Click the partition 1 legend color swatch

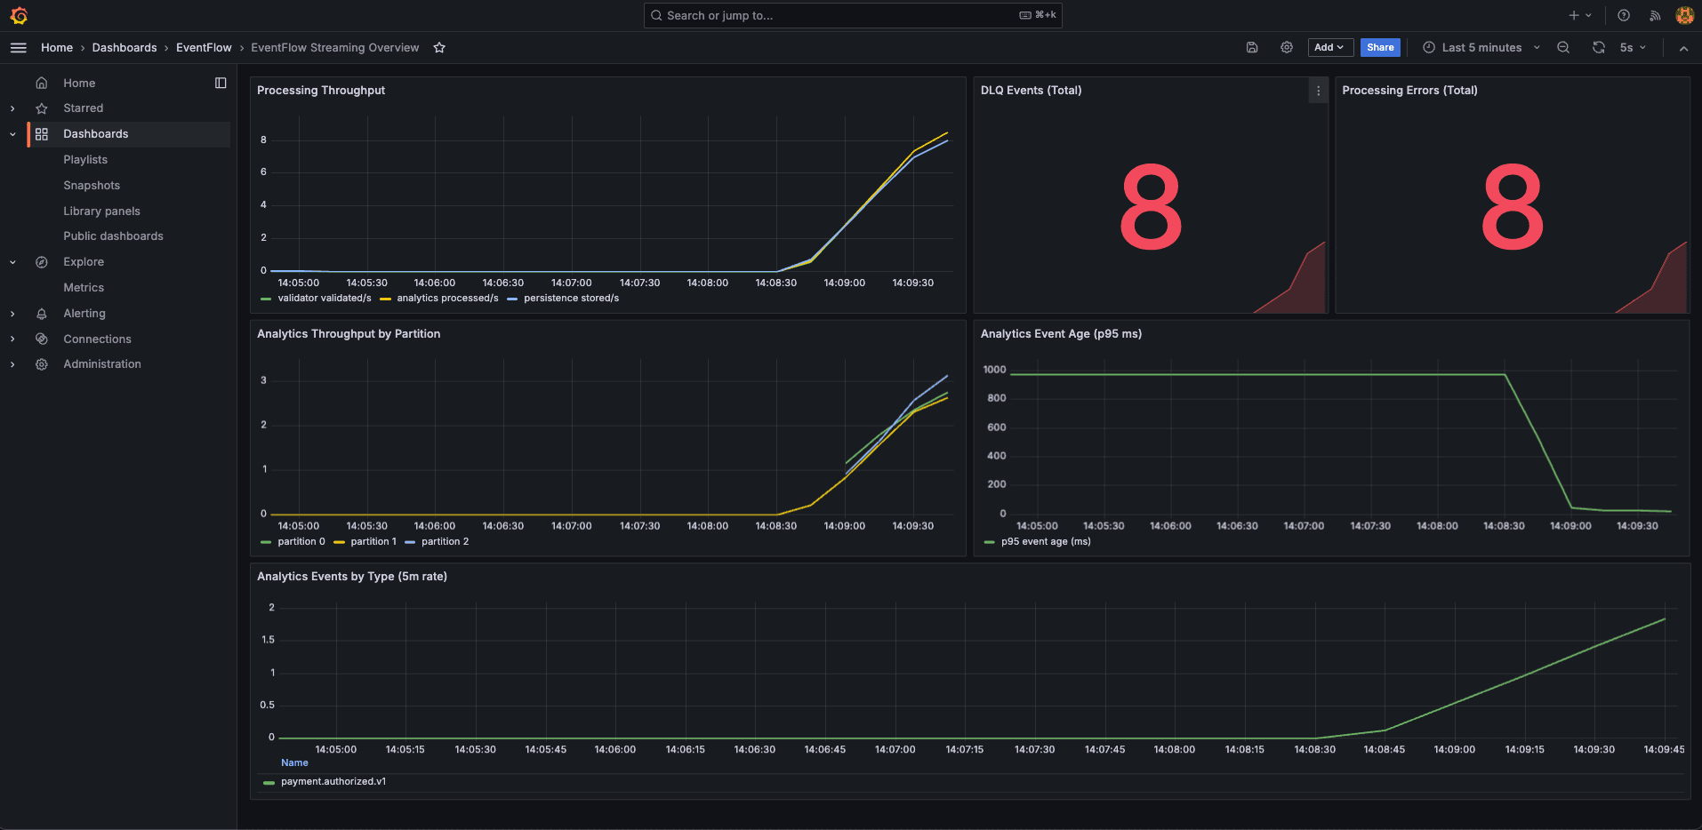coord(339,542)
